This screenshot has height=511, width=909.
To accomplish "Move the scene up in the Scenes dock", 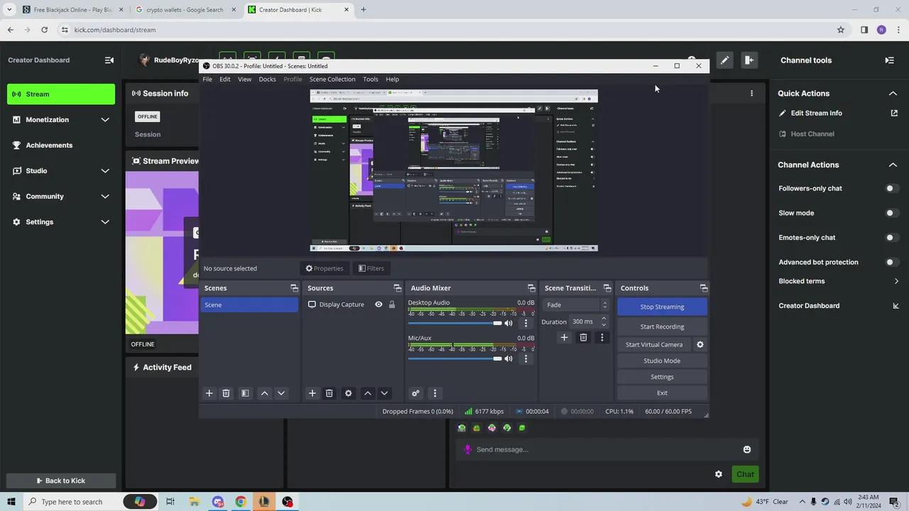I will pos(264,393).
